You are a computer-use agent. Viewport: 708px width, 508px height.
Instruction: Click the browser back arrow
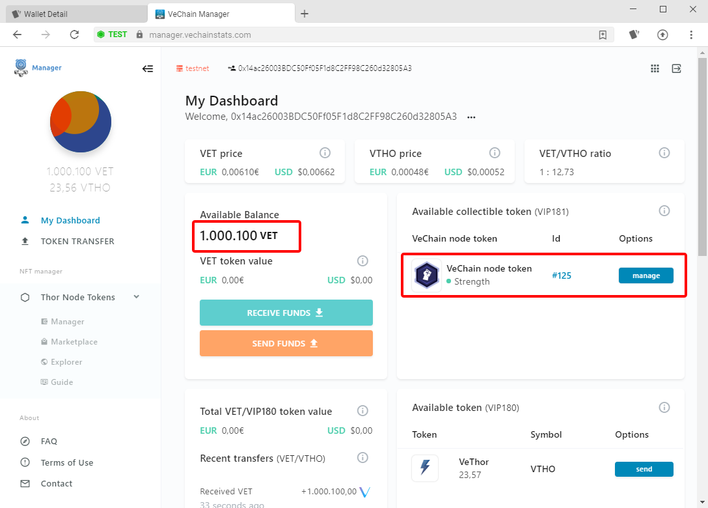point(17,35)
